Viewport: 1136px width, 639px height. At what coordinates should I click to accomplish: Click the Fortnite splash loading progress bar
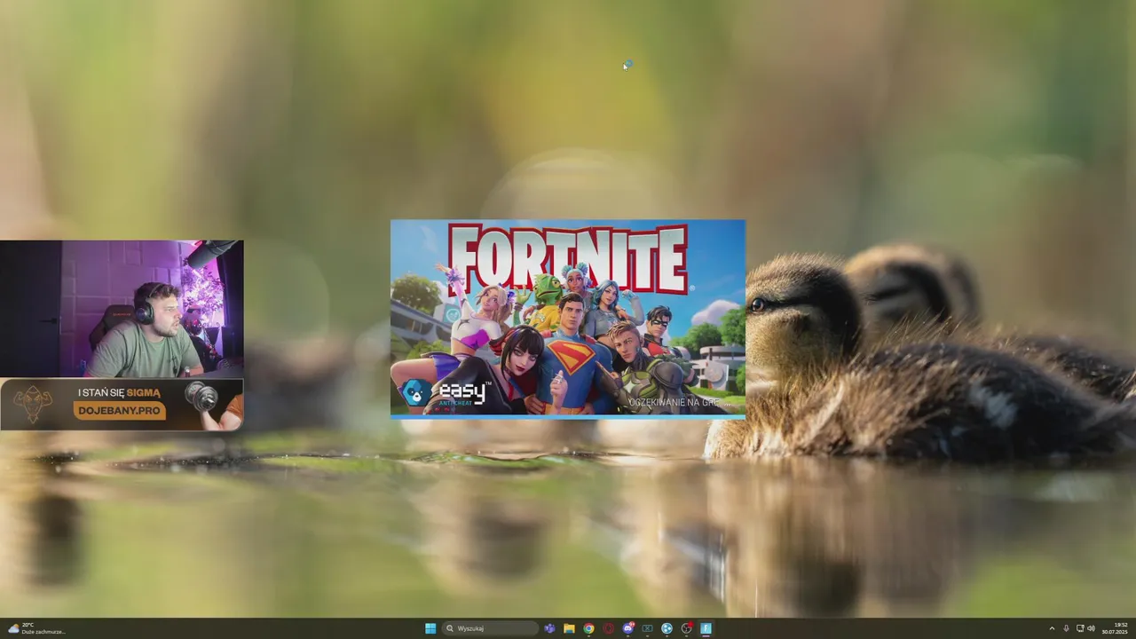[x=568, y=416]
